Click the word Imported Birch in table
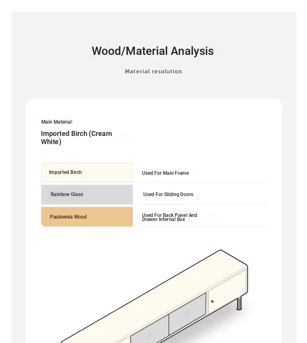 click(65, 172)
